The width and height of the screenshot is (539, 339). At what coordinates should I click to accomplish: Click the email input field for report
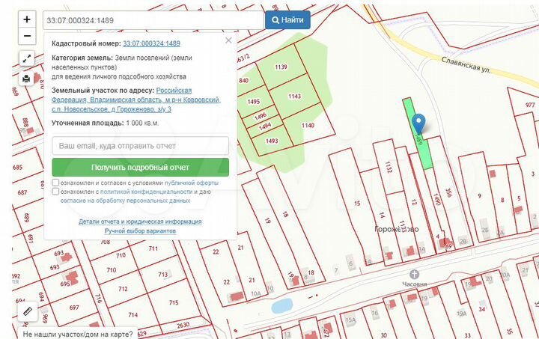(x=140, y=145)
